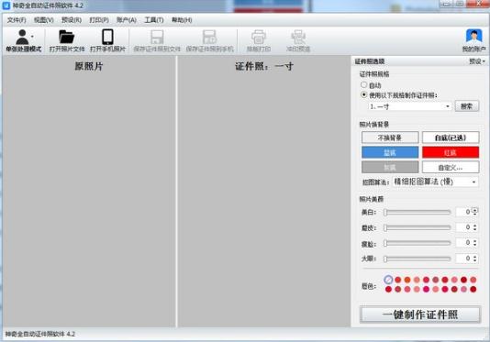Open the 打开照片文件 folder icon
490x342 pixels.
67,37
